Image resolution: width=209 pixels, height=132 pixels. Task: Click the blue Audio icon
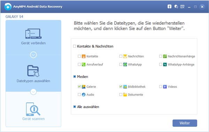pyautogui.click(x=84, y=94)
